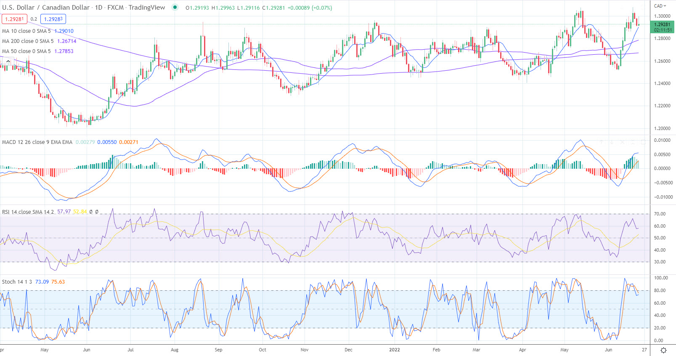Select the MA 10 indicator legend
Viewport: 676px width, 356px height.
pos(26,31)
